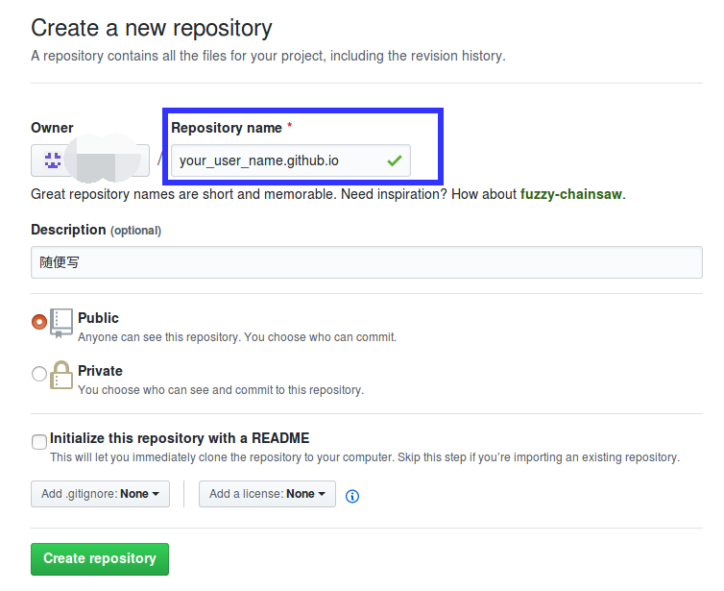Click the 'Description (optional)' label
724x591 pixels.
[x=96, y=230]
